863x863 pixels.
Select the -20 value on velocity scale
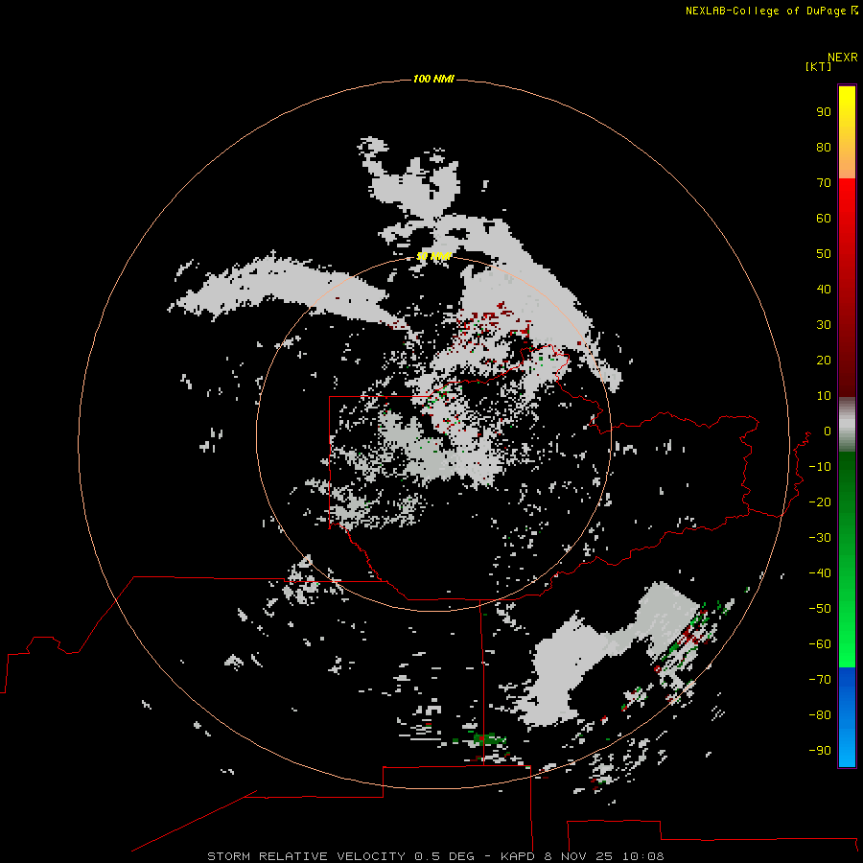point(820,502)
